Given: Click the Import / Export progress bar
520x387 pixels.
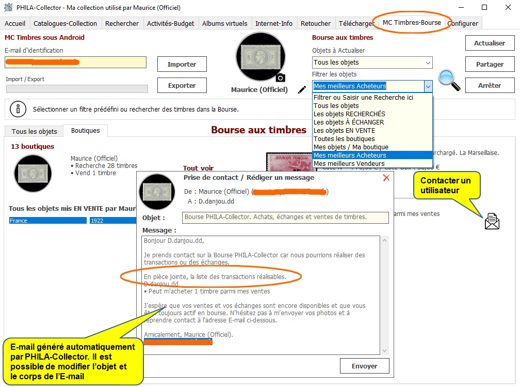Looking at the screenshot, I should (x=77, y=89).
